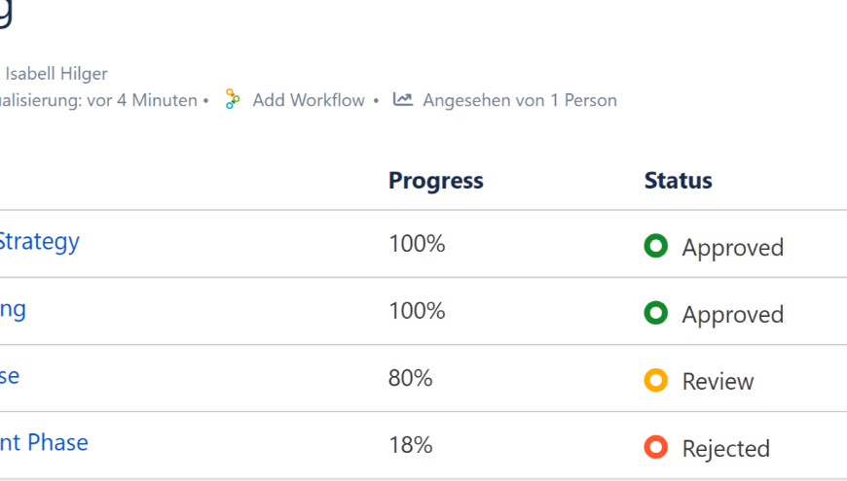Image resolution: width=847 pixels, height=481 pixels.
Task: Click the red Rejected status circle
Action: coord(656,448)
